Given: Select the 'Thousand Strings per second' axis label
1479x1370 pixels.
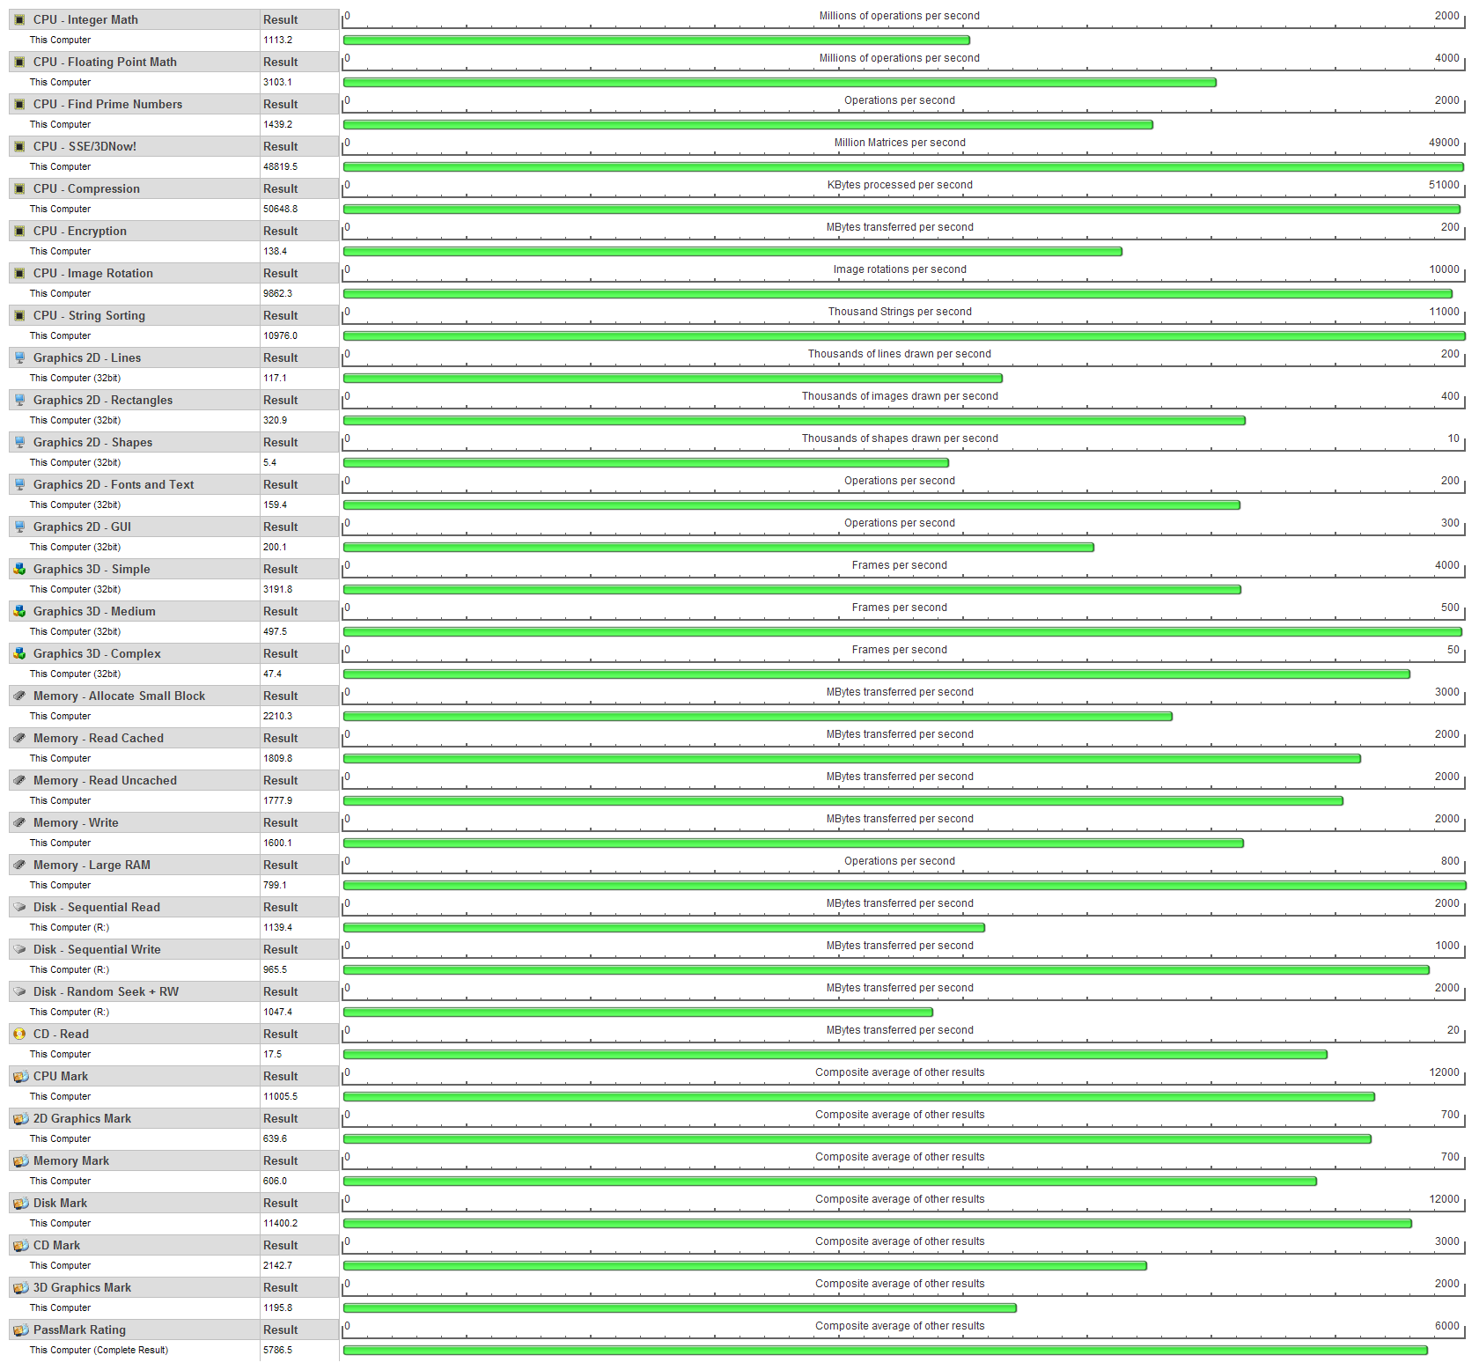Looking at the screenshot, I should pyautogui.click(x=900, y=312).
